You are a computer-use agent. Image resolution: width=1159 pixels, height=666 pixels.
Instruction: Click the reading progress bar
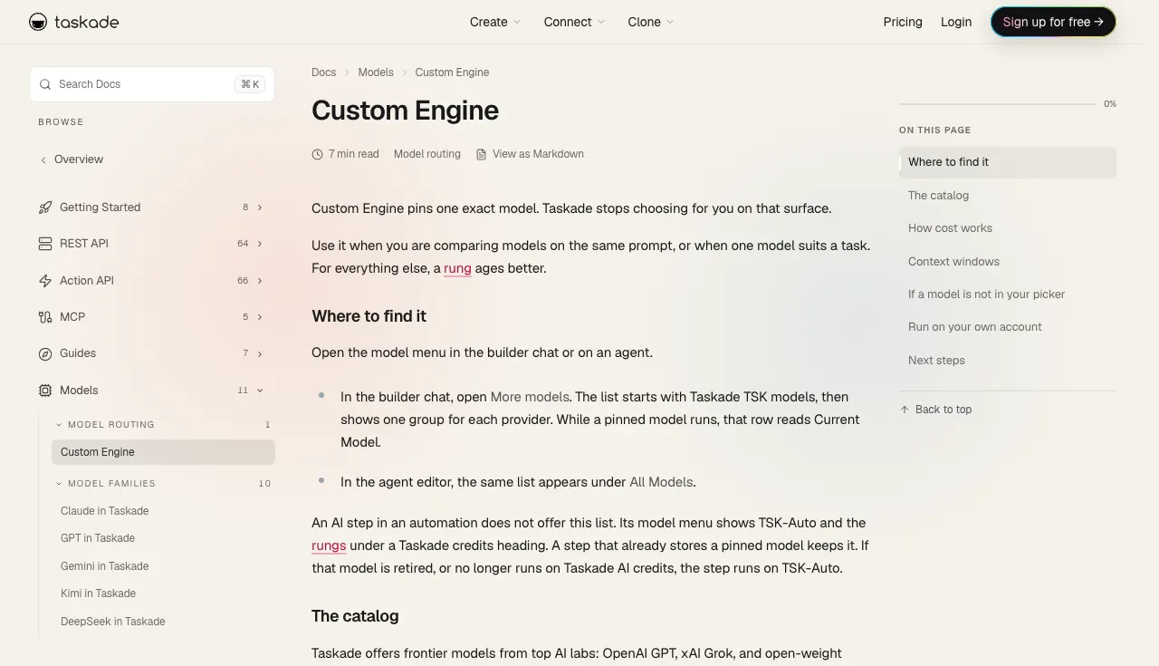[x=998, y=104]
